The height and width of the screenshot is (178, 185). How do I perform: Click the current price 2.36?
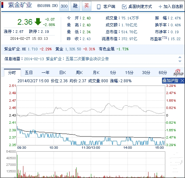click(x=25, y=22)
